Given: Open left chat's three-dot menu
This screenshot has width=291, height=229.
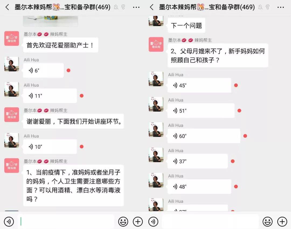Looking at the screenshot, I should [136, 8].
